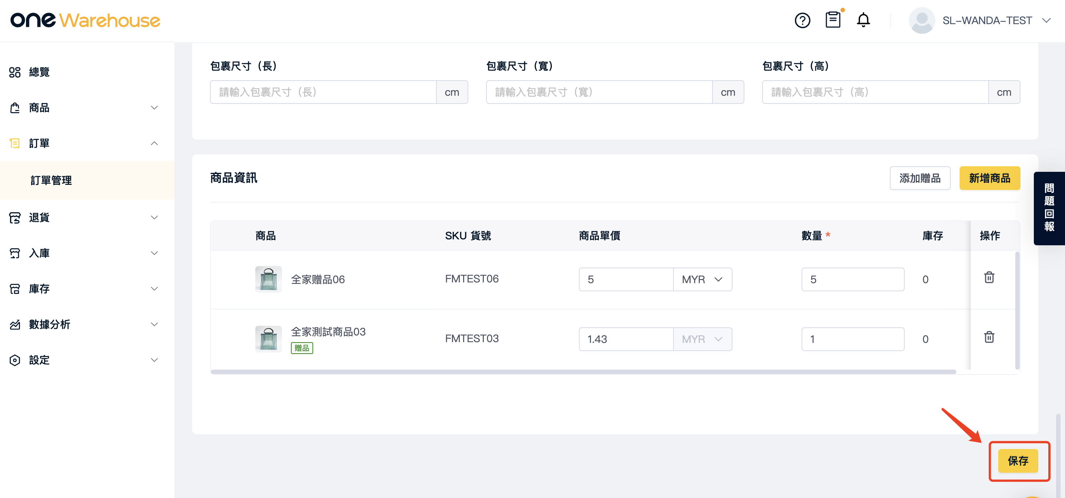Click the 添加贈品 button
Screen dimensions: 1065x498
(920, 178)
